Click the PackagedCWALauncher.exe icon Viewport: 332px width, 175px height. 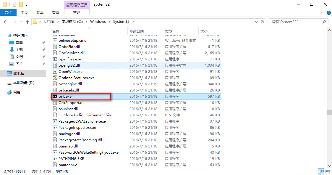click(55, 121)
